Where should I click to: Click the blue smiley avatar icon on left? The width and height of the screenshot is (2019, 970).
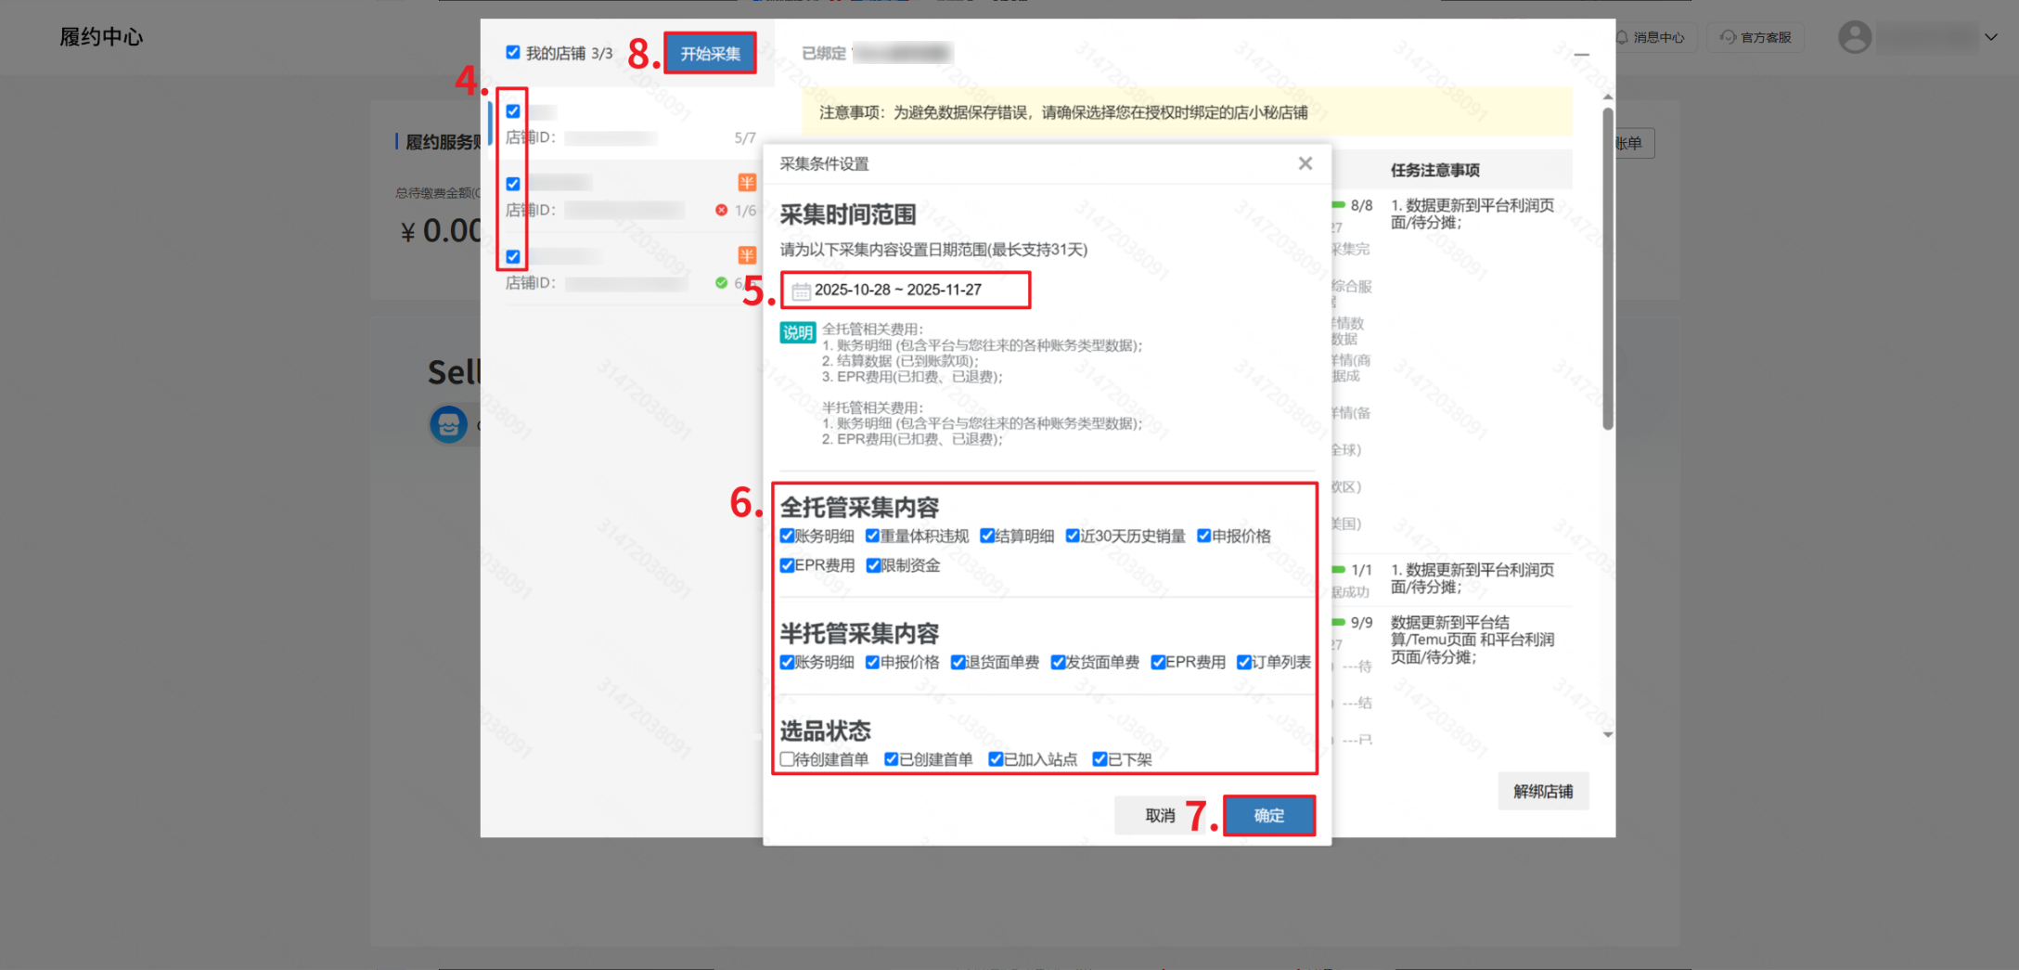click(x=448, y=424)
